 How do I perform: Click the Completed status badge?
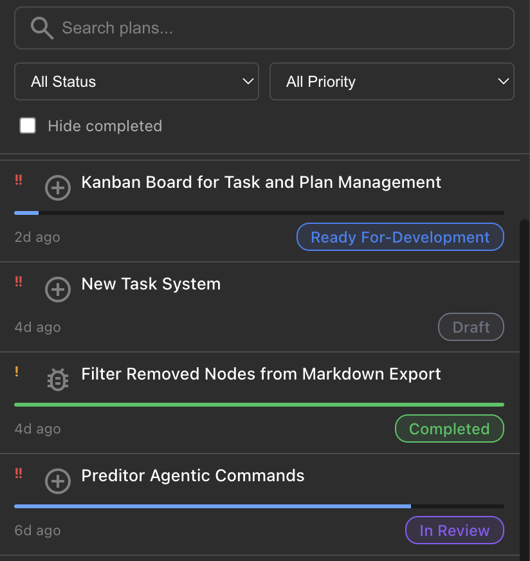(x=449, y=428)
